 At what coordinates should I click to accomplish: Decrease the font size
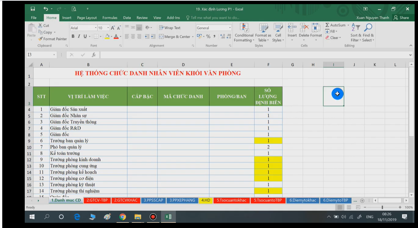(119, 28)
